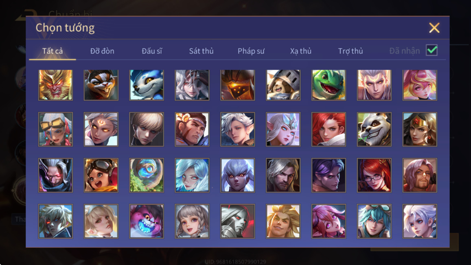
Task: Filter heroes by Xạ thủ tab
Action: point(301,51)
